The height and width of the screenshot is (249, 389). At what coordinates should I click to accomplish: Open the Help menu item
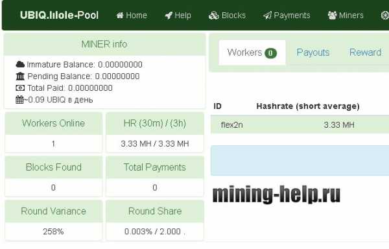pyautogui.click(x=178, y=16)
